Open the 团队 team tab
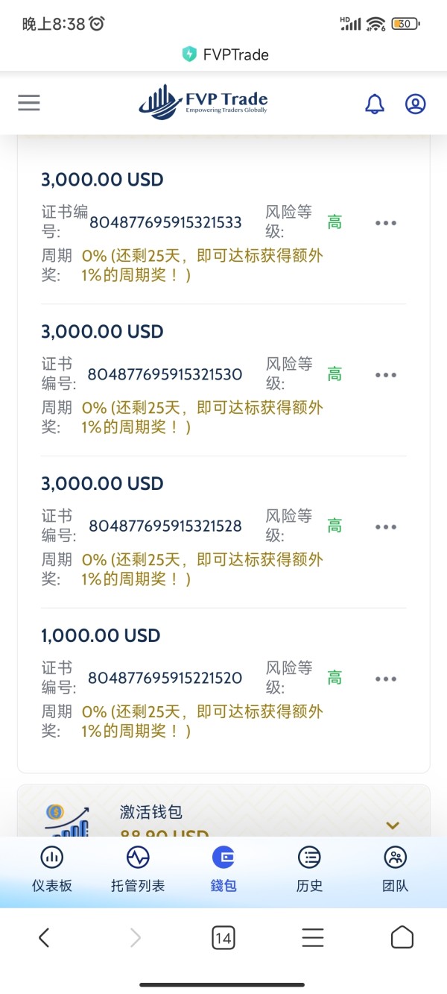The image size is (447, 994). pos(395,869)
